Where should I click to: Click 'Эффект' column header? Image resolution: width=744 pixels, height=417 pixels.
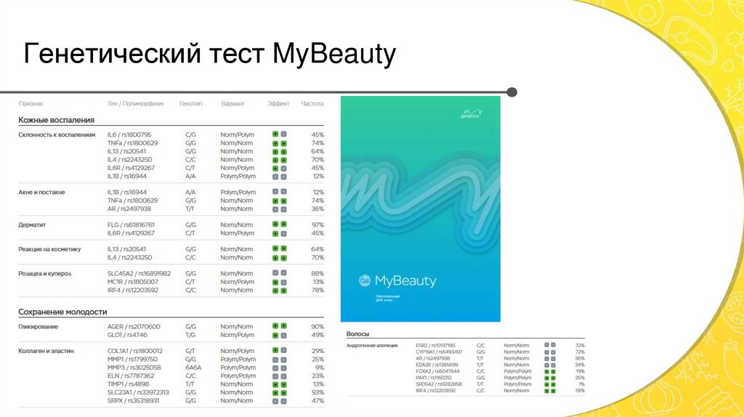point(278,103)
